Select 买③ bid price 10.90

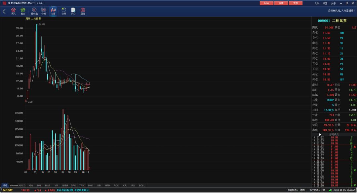tap(327, 69)
